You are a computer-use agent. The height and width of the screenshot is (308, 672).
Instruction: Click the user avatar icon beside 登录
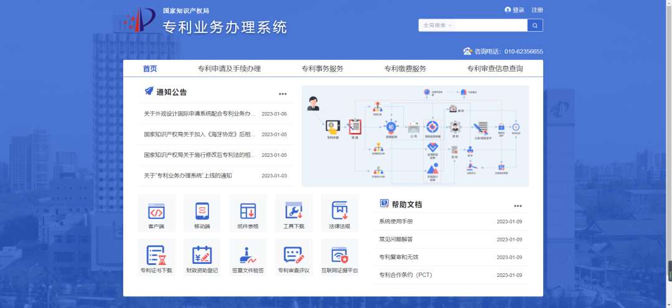[508, 10]
